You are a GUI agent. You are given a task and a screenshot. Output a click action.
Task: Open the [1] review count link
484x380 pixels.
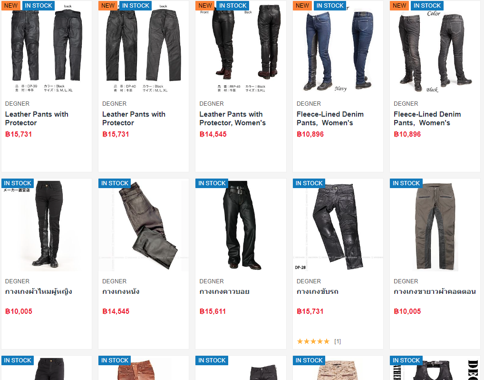338,341
